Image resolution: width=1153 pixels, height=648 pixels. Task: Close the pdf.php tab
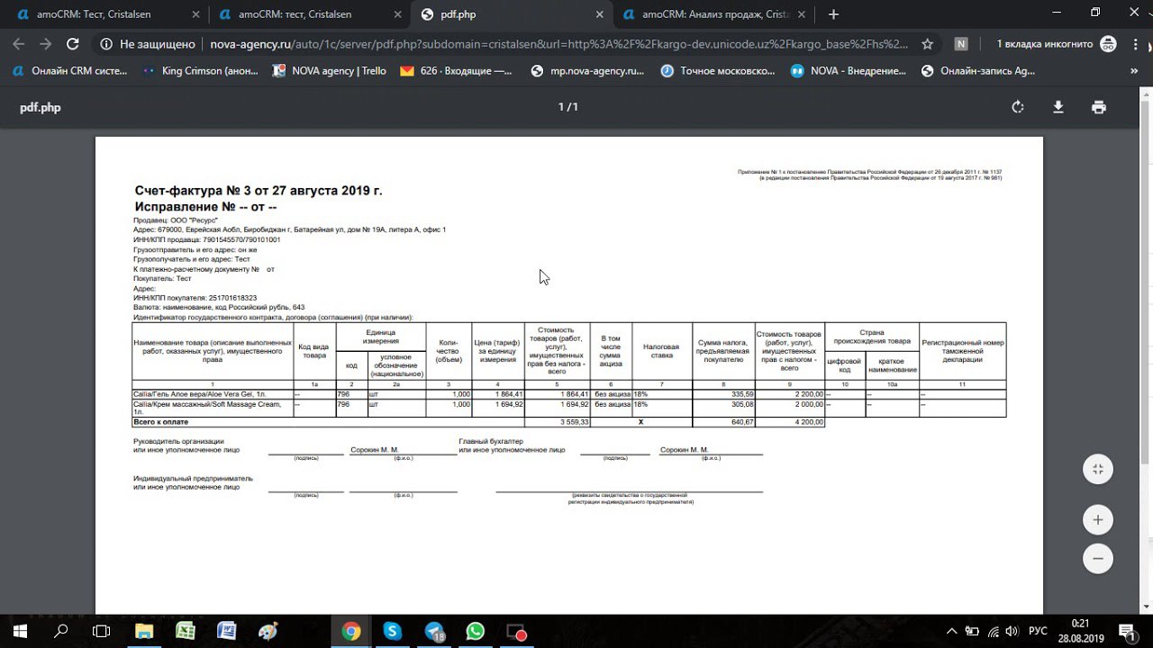[x=599, y=14]
